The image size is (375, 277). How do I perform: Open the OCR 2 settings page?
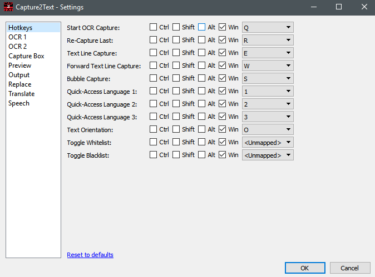[33, 46]
